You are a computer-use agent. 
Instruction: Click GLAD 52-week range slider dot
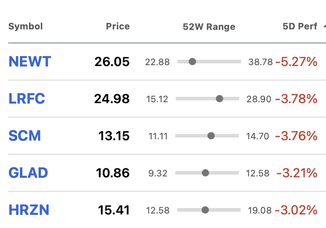[205, 173]
